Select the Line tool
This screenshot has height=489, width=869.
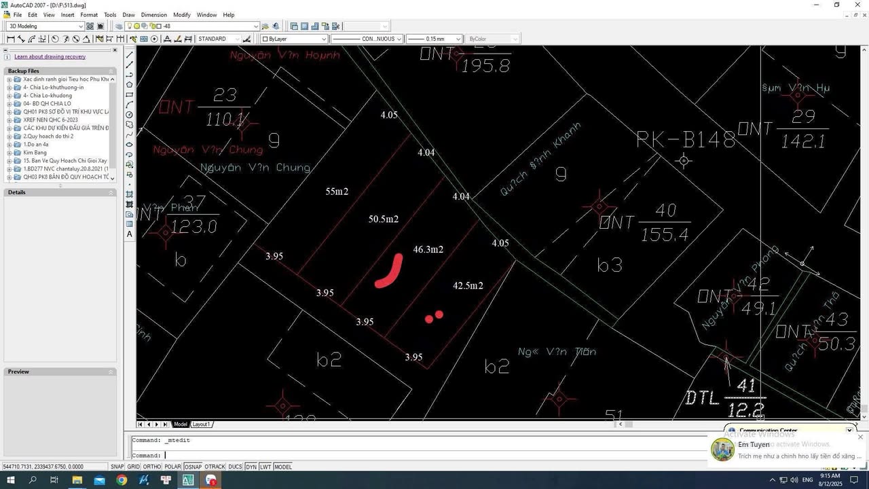(x=129, y=54)
